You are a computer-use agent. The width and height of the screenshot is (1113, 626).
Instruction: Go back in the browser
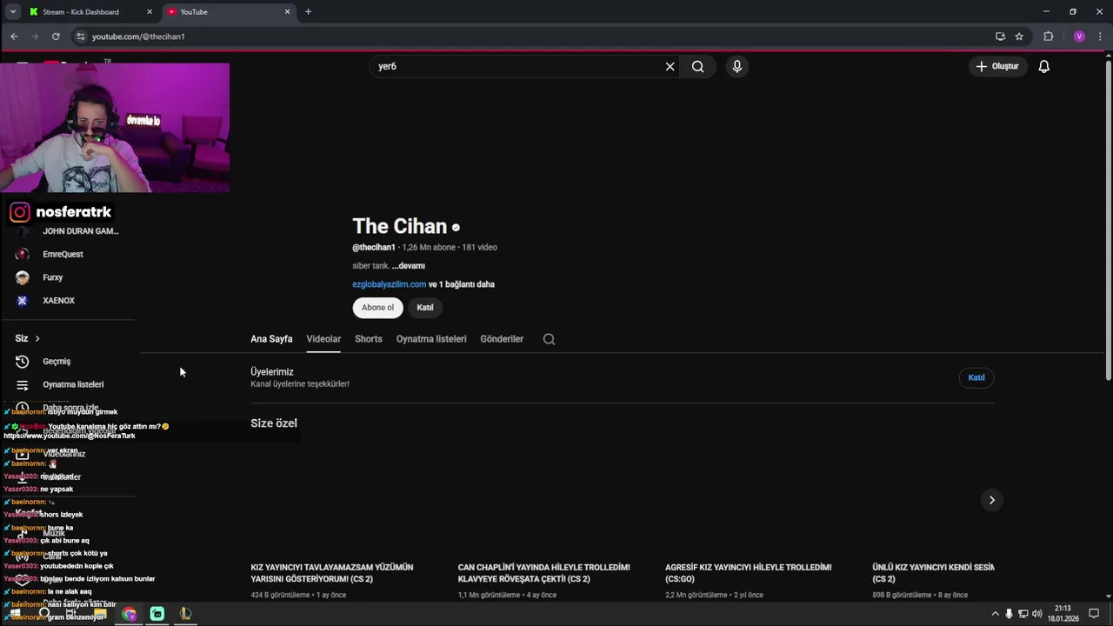[x=14, y=37]
